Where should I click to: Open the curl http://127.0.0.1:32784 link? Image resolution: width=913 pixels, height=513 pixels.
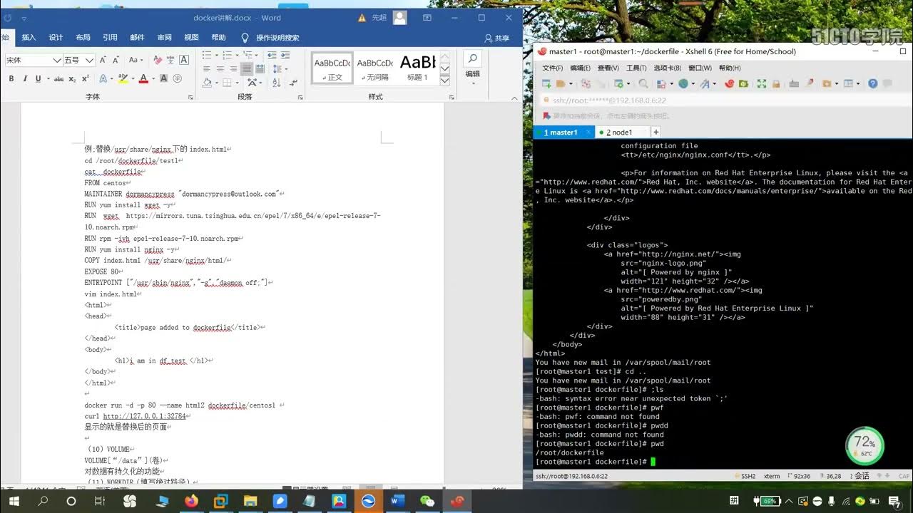pos(145,416)
